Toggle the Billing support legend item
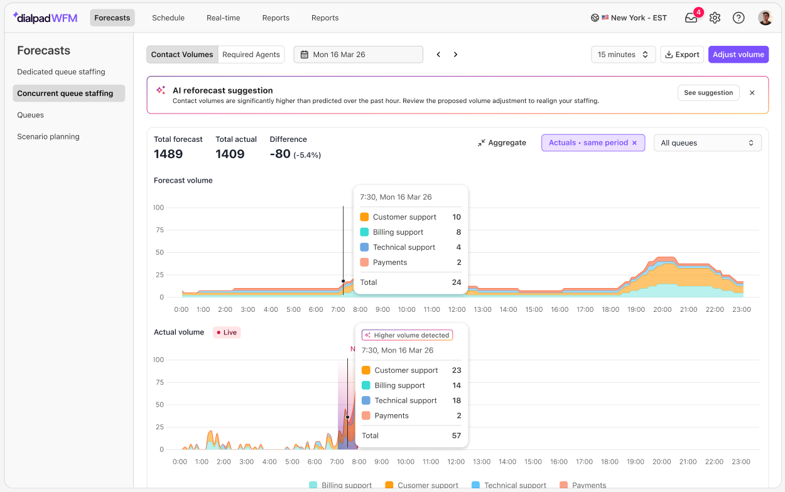The image size is (785, 492). (340, 485)
